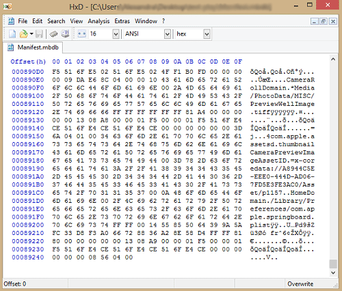342x291 pixels.
Task: Open bytes per row dropdown showing 16
Action: (x=116, y=34)
